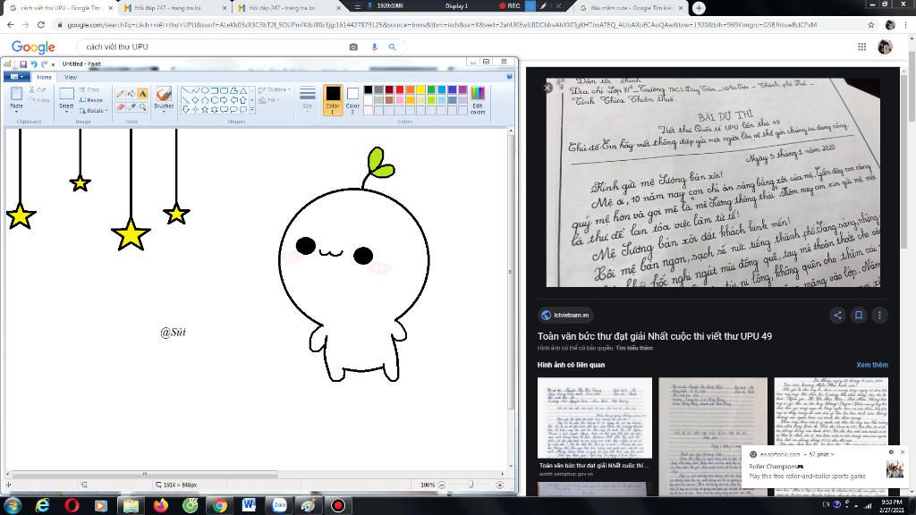The image size is (916, 515).
Task: Open first related image thumbnail from vinhphuc.gov.vn
Action: [x=595, y=418]
